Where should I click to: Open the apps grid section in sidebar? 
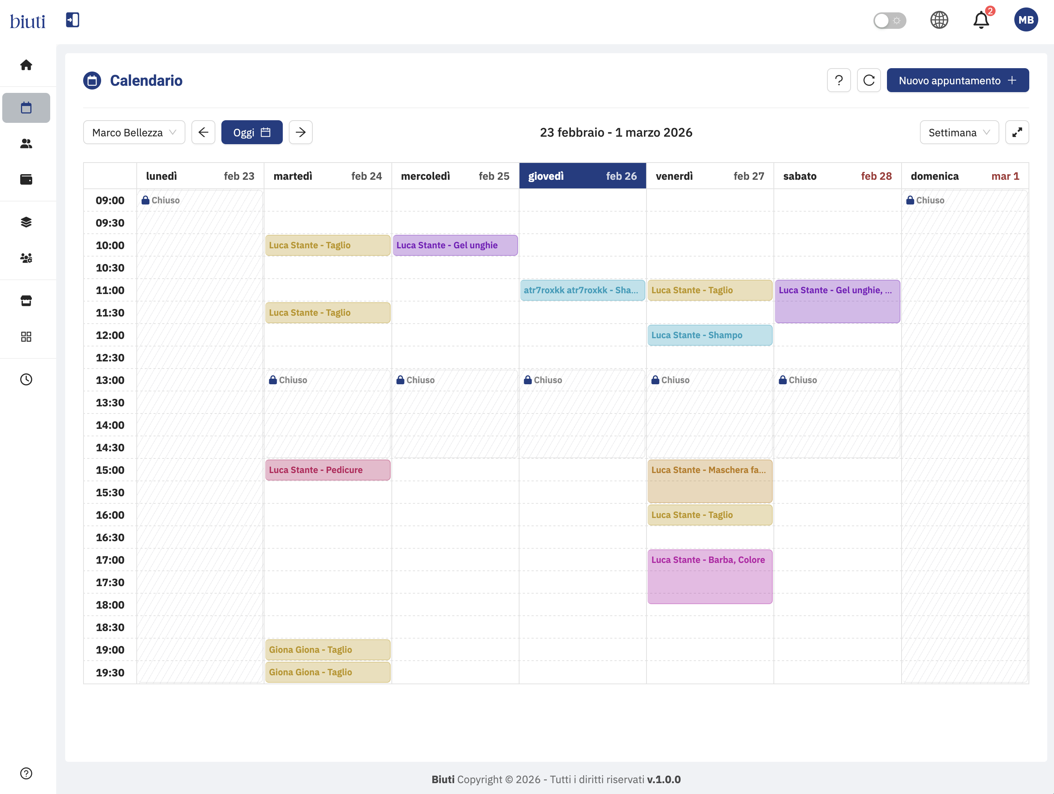(26, 336)
